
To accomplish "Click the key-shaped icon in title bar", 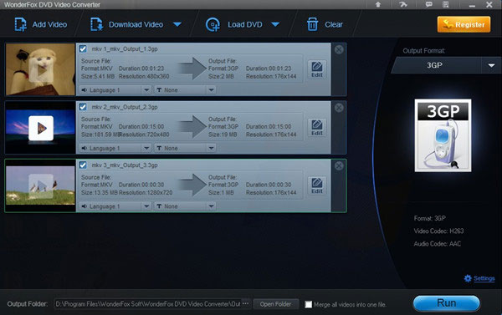I will point(403,4).
